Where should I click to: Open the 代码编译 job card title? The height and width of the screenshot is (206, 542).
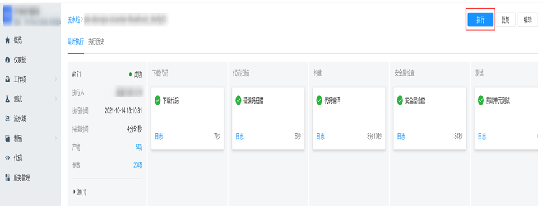click(332, 101)
